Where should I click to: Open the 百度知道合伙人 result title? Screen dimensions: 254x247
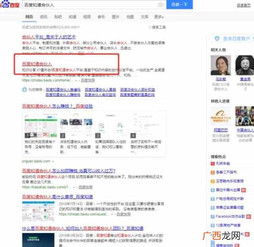click(x=37, y=64)
